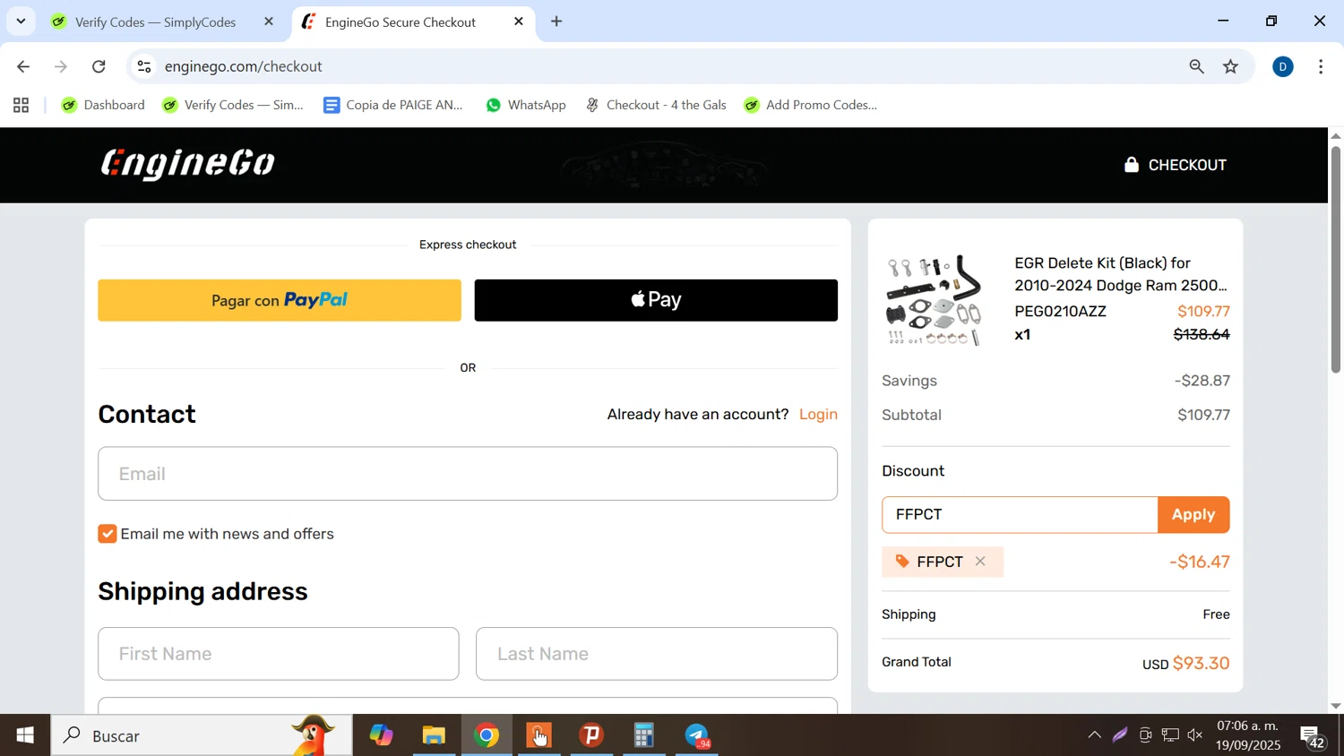Close the EngineGo Secure Checkout tab
This screenshot has width=1344, height=756.
[519, 21]
